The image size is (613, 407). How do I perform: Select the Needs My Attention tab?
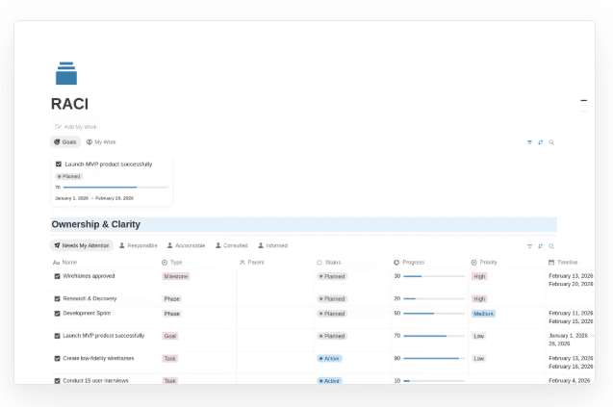click(82, 245)
